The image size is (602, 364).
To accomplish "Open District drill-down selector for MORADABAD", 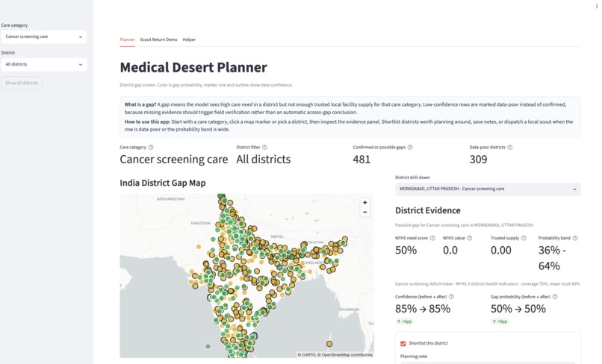I will click(488, 189).
